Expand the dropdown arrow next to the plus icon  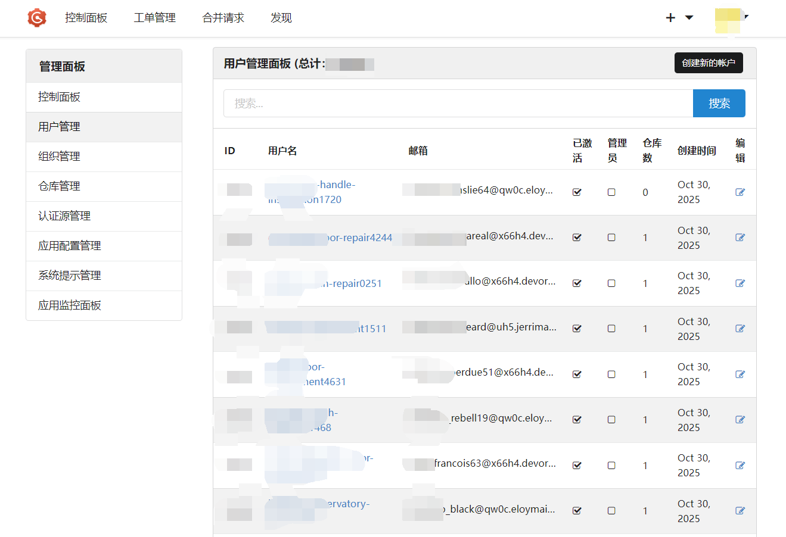pyautogui.click(x=688, y=18)
